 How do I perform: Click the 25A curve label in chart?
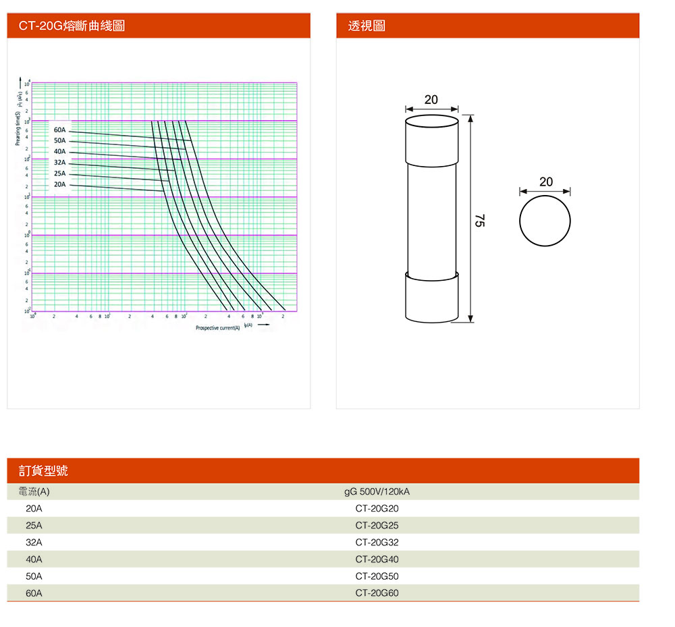[x=60, y=173]
